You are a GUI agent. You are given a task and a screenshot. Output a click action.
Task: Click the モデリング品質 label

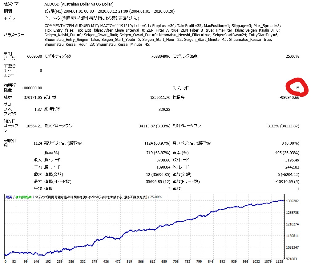click(x=185, y=56)
